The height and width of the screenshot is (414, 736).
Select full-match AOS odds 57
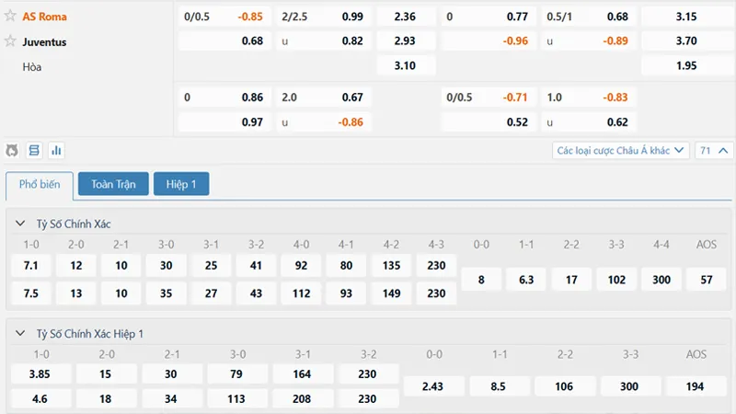(x=707, y=280)
